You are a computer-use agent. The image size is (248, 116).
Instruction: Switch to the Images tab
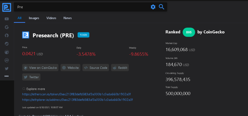click(34, 18)
